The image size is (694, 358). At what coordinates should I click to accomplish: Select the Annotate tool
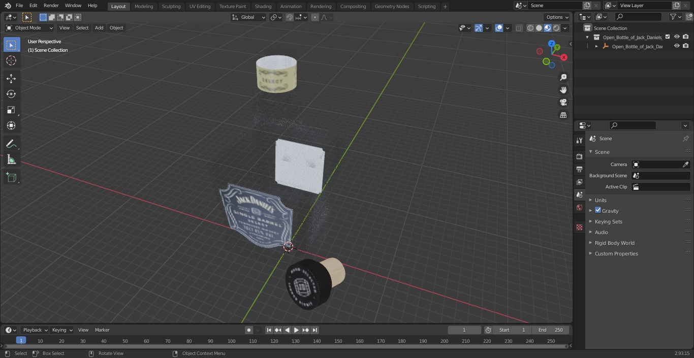point(11,144)
